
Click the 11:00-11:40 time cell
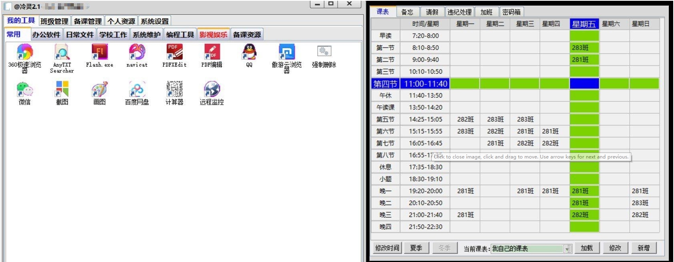(x=425, y=84)
